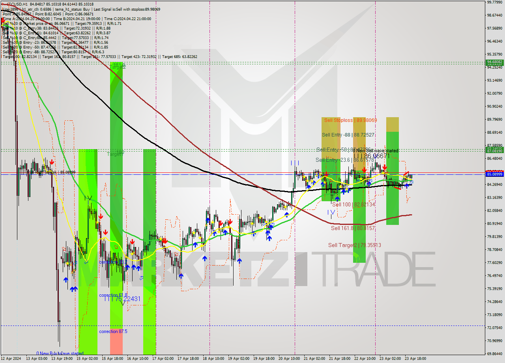The height and width of the screenshot is (363, 505).
Task: Click the '22 Apr 10:00' time axis label
Action: [x=365, y=359]
